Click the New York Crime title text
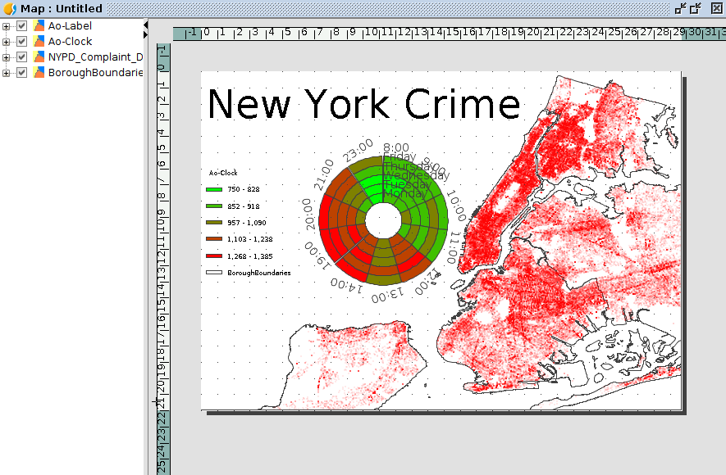Image resolution: width=726 pixels, height=475 pixels. pos(363,105)
